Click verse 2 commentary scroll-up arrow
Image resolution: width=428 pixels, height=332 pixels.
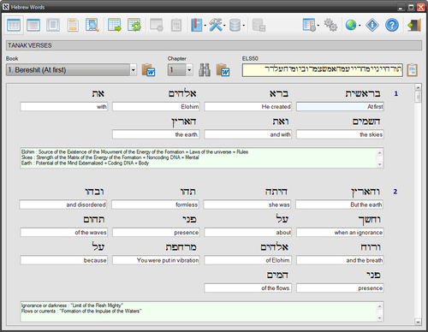(x=379, y=306)
